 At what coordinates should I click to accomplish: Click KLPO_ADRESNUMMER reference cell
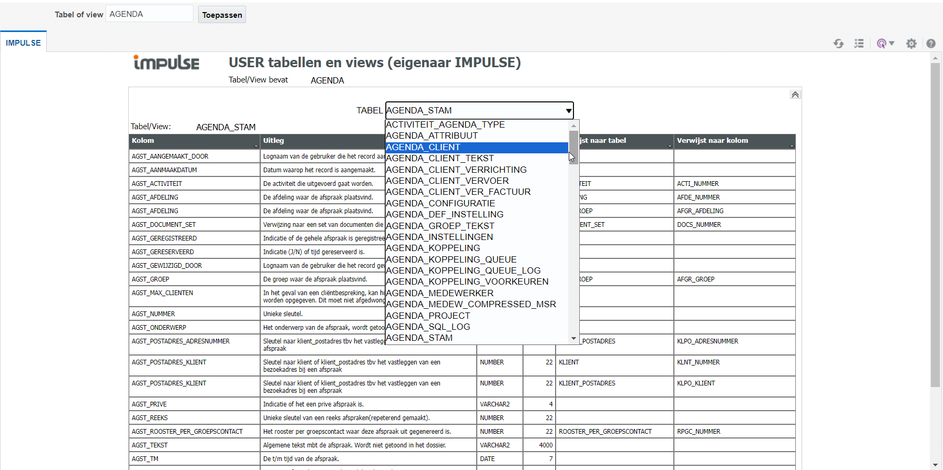point(735,345)
